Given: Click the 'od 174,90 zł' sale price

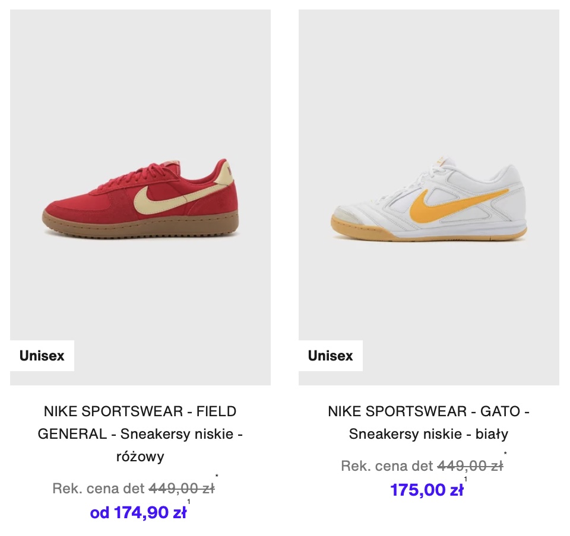Looking at the screenshot, I should coord(138,512).
